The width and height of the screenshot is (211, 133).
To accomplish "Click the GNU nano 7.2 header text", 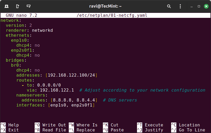I will (x=22, y=15).
